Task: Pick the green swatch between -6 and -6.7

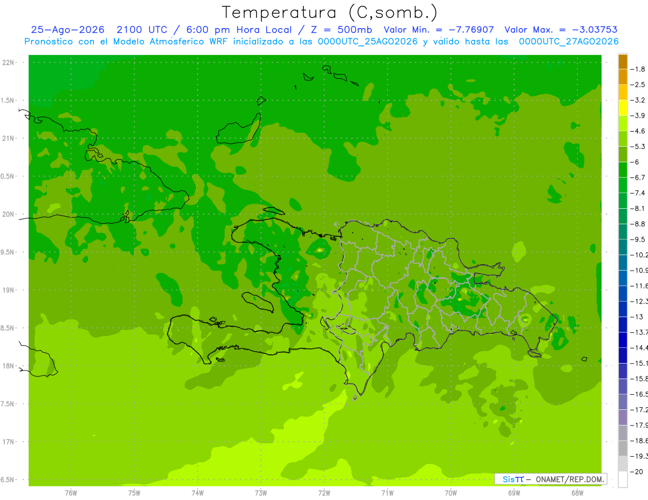Action: (x=623, y=170)
